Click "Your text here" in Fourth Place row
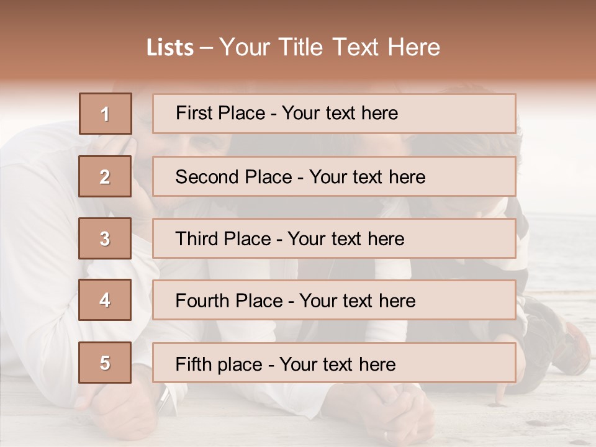 [x=358, y=300]
